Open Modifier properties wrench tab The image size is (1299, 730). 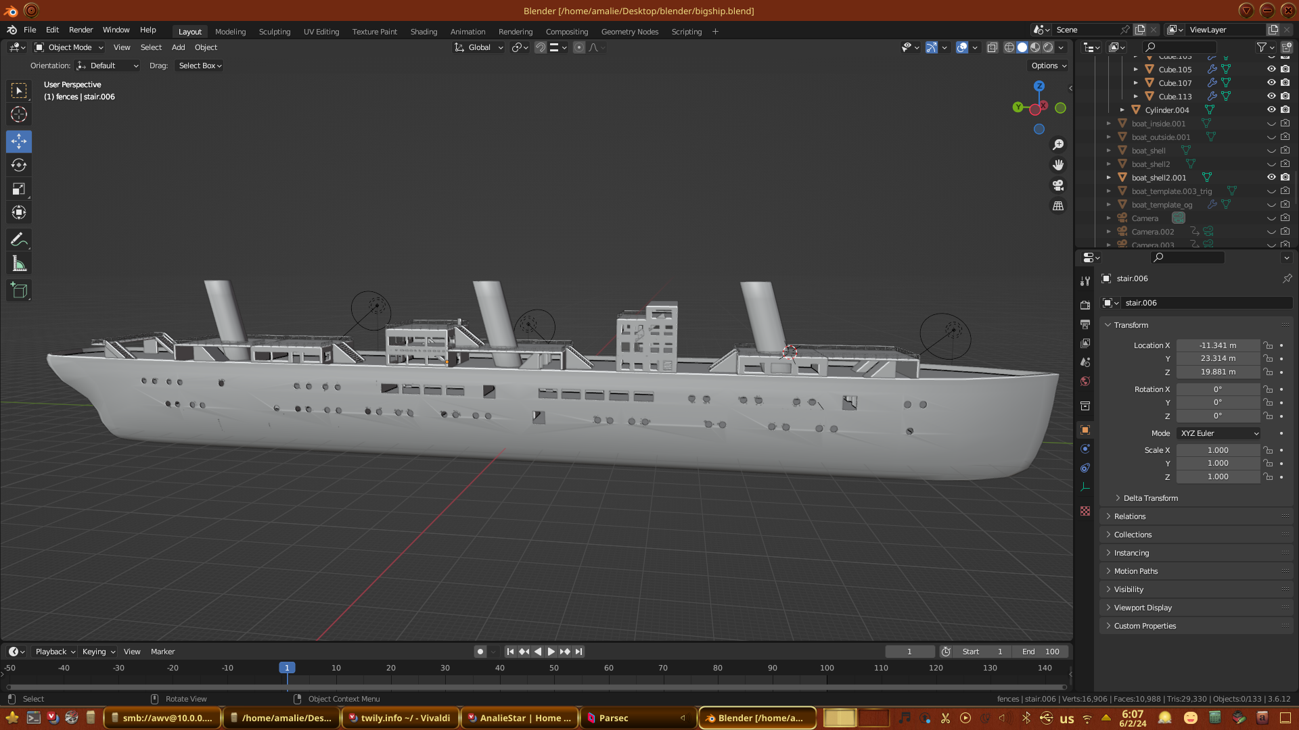pos(1085,281)
